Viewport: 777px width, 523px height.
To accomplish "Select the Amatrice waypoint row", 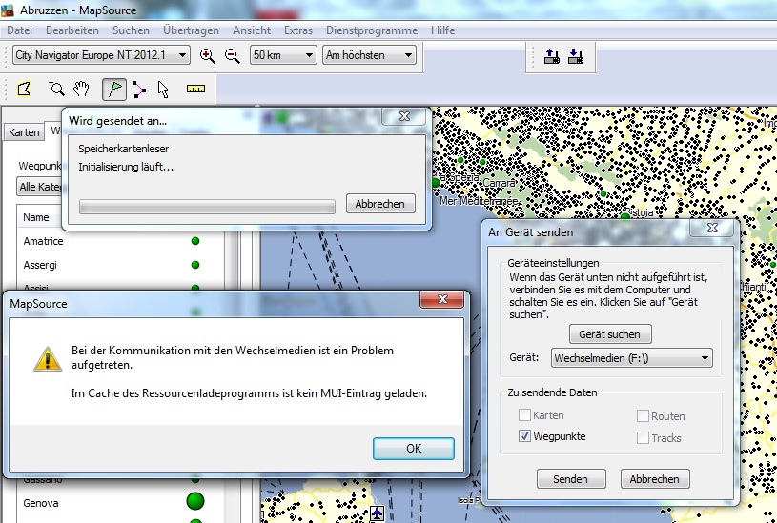I will click(x=120, y=241).
